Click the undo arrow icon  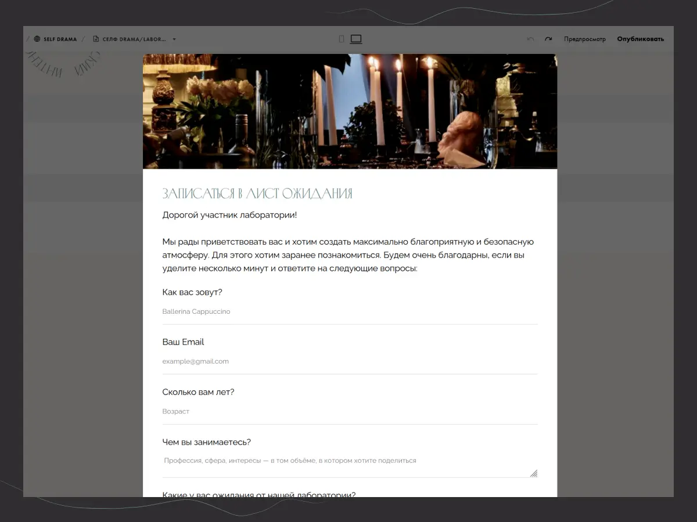click(530, 39)
